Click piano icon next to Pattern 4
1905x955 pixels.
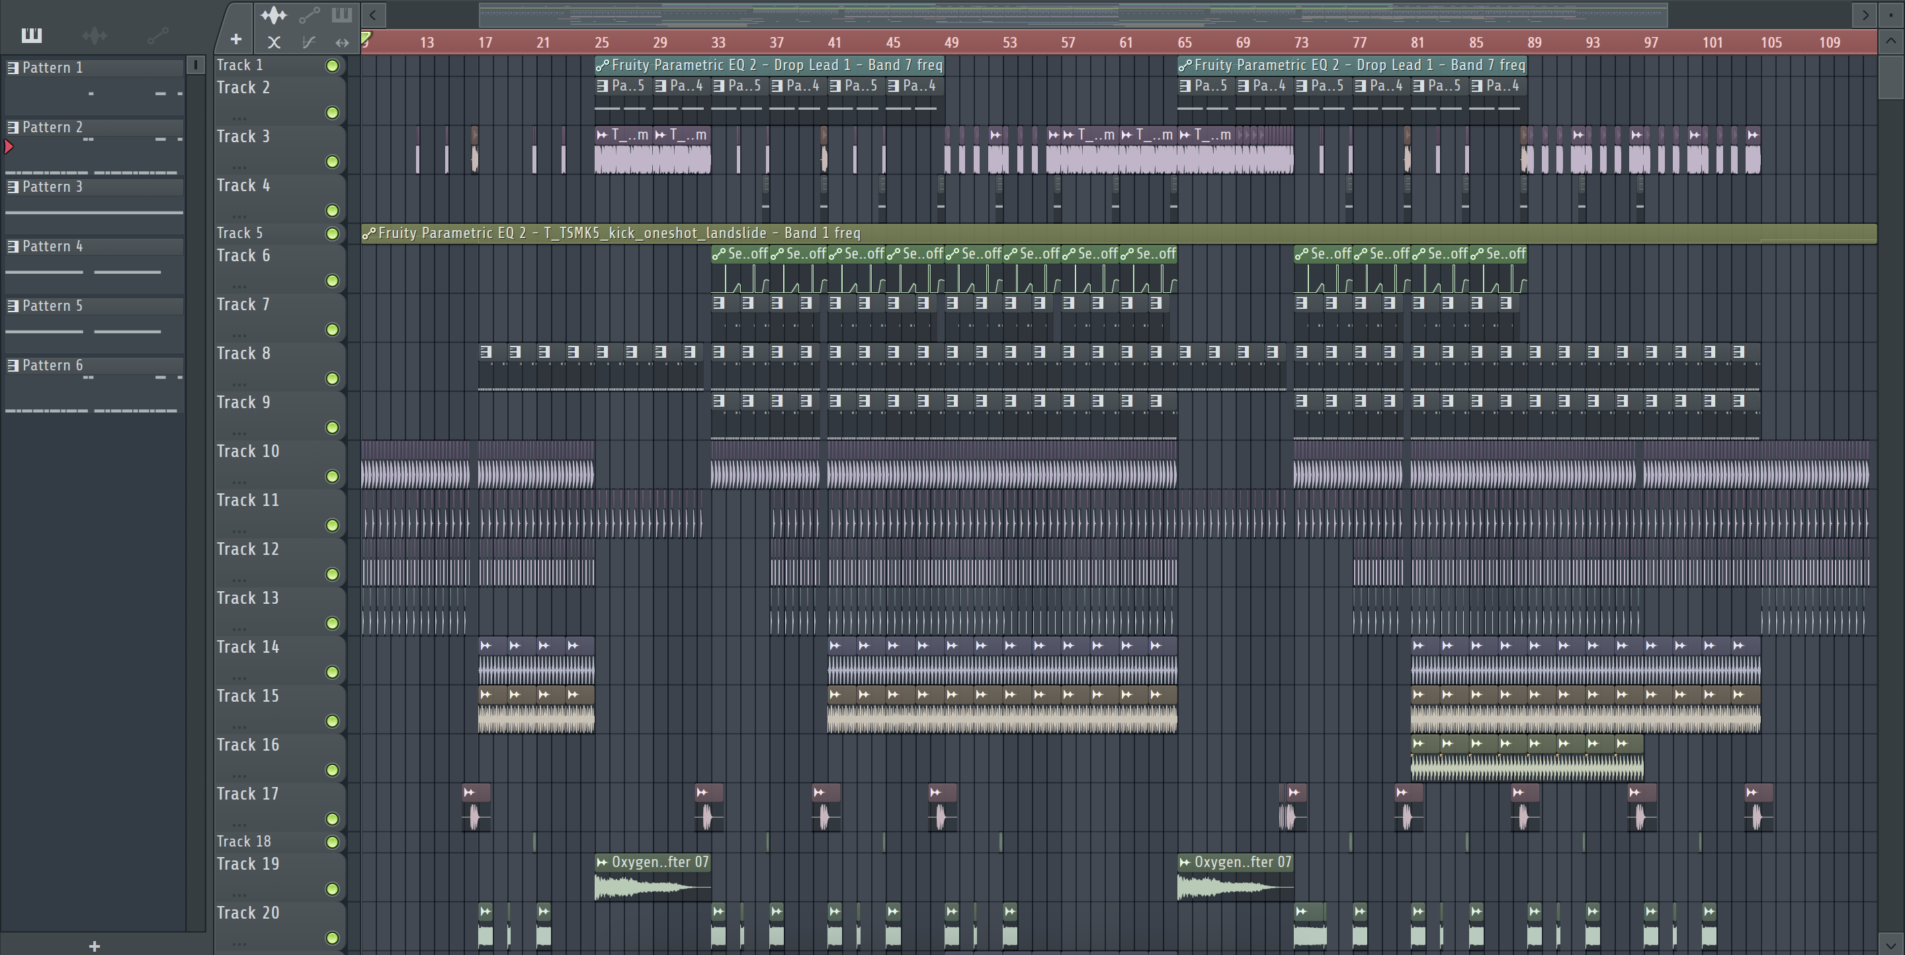tap(13, 246)
